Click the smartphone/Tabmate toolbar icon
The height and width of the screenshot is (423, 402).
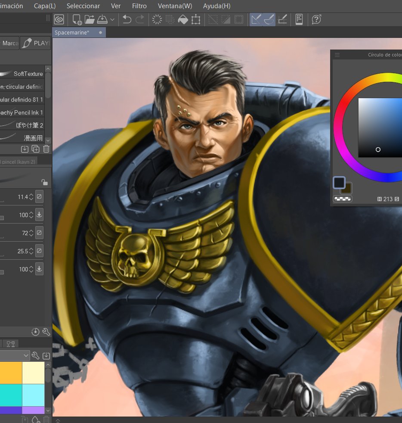pos(299,19)
